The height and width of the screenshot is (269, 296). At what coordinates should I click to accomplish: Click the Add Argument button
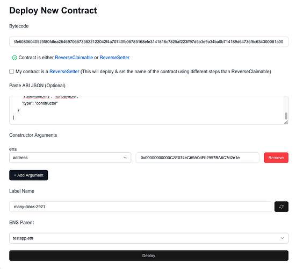click(x=28, y=175)
